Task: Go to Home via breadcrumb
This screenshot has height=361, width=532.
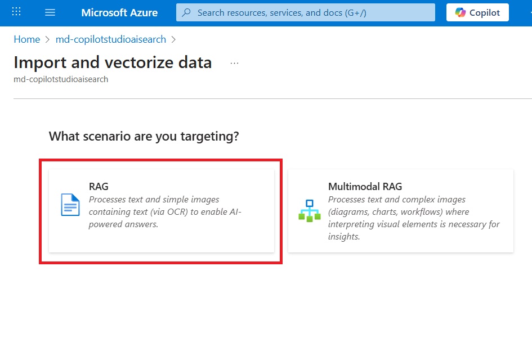Action: (27, 39)
